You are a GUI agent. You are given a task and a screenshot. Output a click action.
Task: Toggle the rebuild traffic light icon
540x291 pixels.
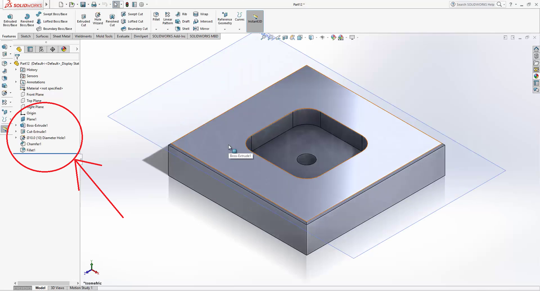coord(127,5)
